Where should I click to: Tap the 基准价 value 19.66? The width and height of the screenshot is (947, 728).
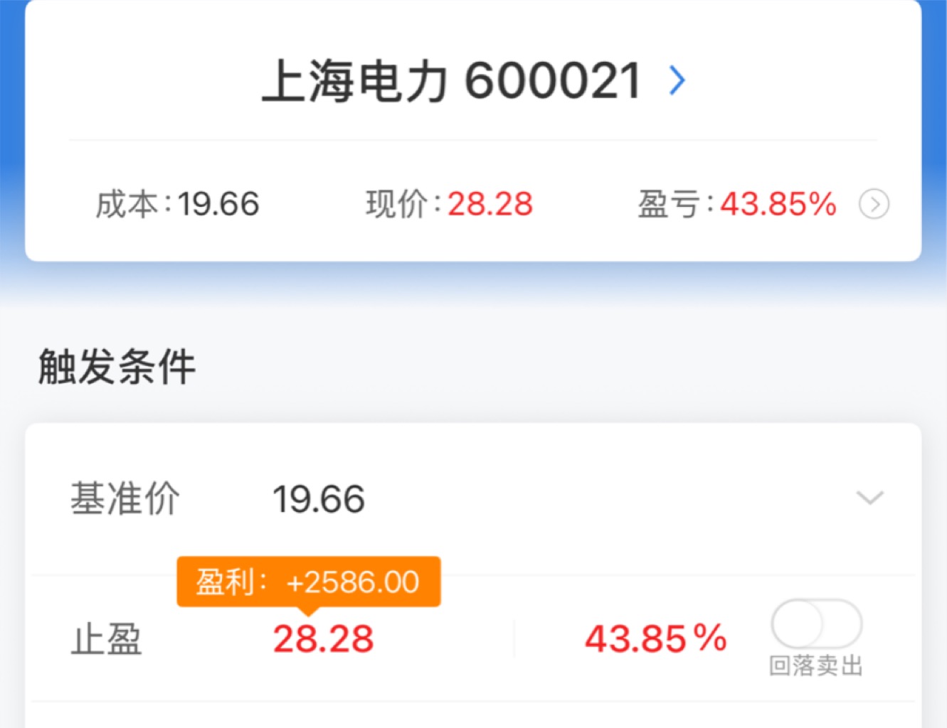pos(319,499)
